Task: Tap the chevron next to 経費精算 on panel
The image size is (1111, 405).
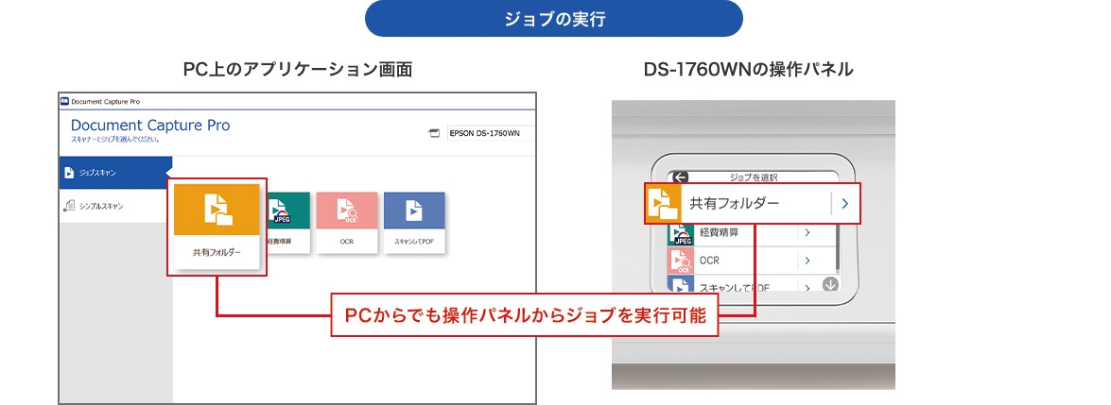Action: pos(807,232)
